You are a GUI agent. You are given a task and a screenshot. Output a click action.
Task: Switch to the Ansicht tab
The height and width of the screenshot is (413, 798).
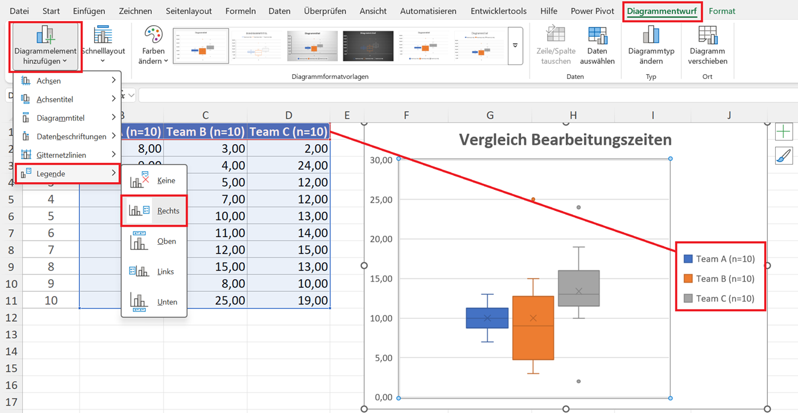[373, 11]
